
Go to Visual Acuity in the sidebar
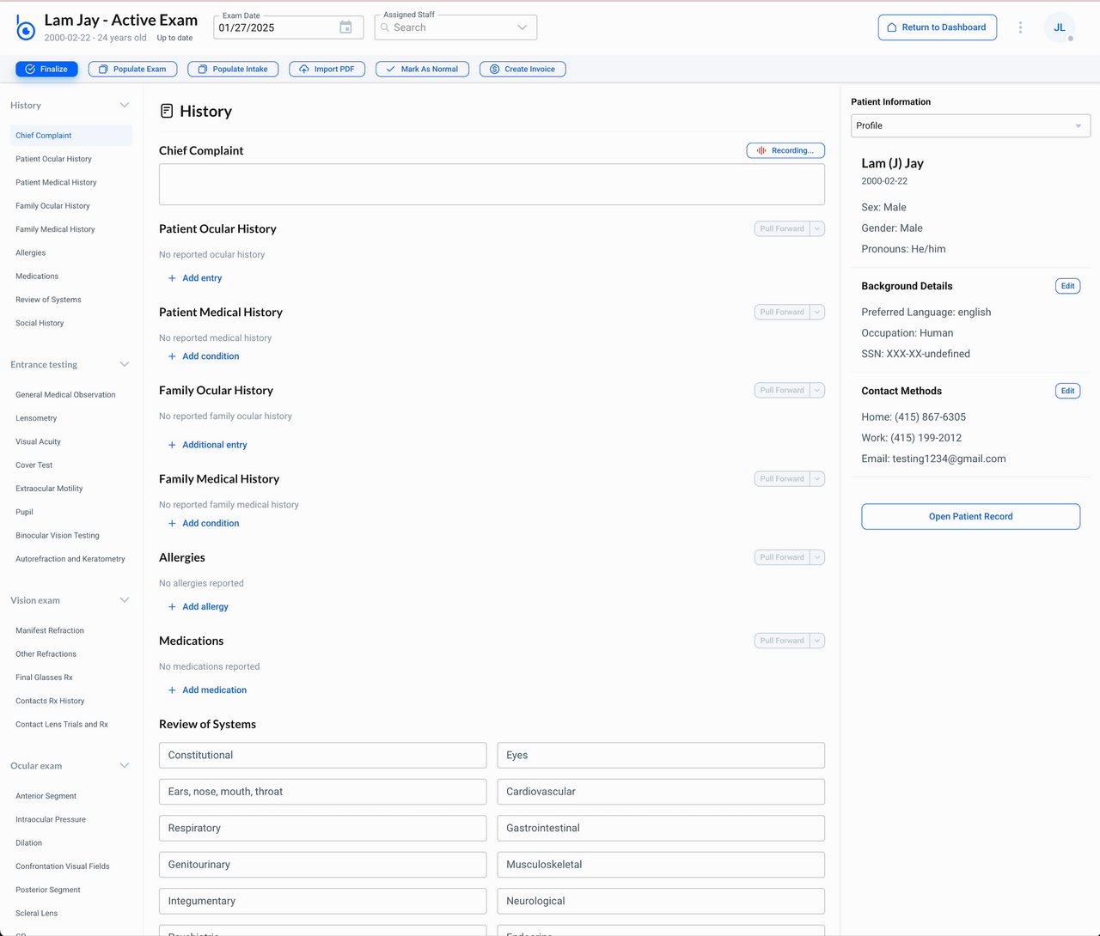[x=39, y=442]
